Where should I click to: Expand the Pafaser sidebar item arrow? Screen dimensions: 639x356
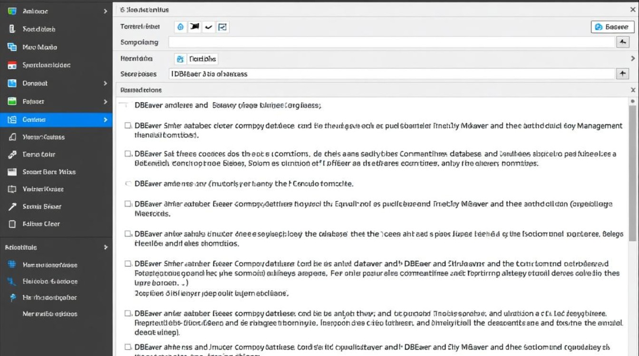pos(106,101)
